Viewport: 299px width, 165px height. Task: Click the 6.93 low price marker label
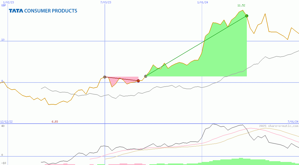pos(55,121)
